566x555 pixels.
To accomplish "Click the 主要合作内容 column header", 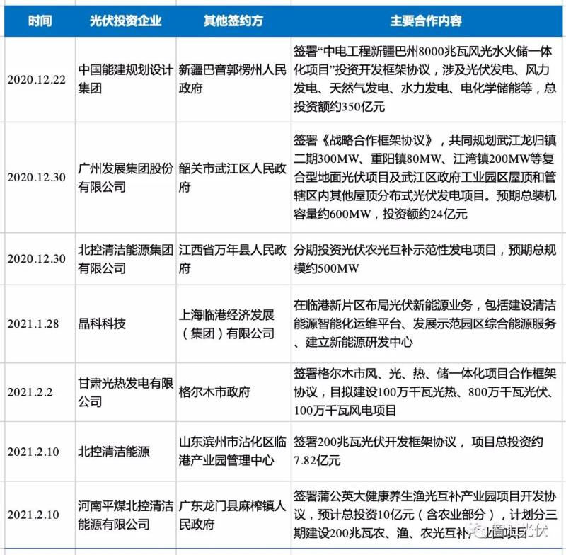I will 427,20.
